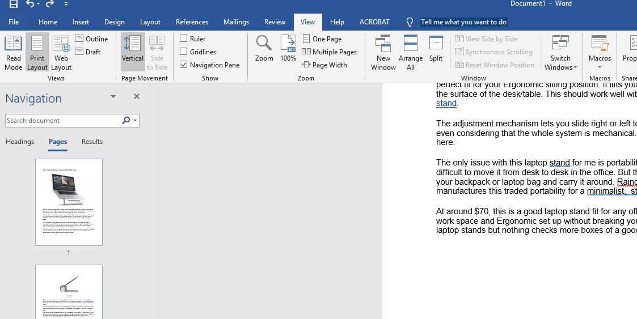The width and height of the screenshot is (637, 319).
Task: Switch to the Home tab
Action: [48, 22]
